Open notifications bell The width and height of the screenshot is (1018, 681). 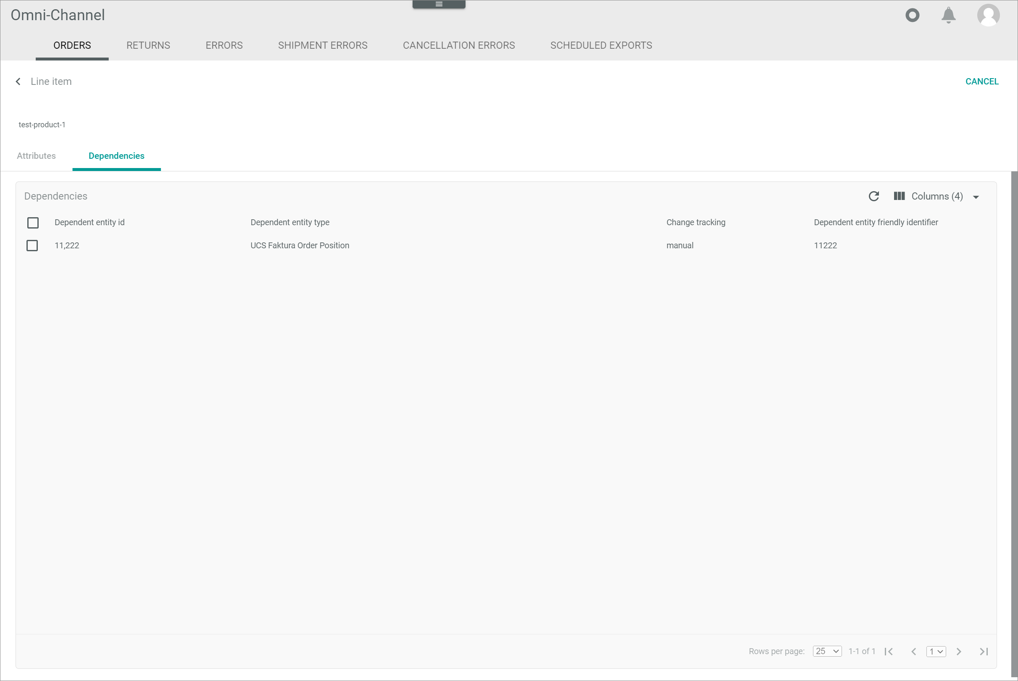click(948, 15)
